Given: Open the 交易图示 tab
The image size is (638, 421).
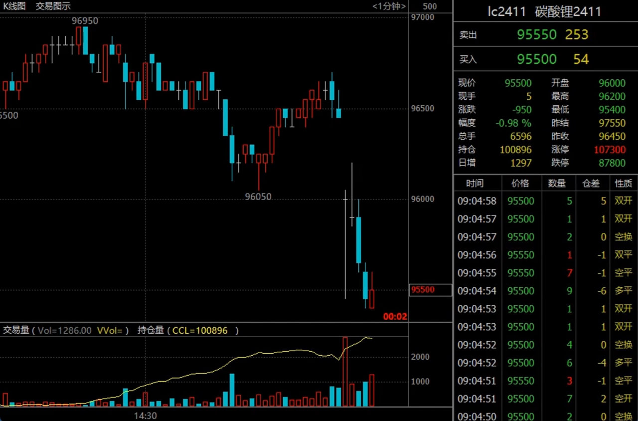Looking at the screenshot, I should tap(53, 6).
